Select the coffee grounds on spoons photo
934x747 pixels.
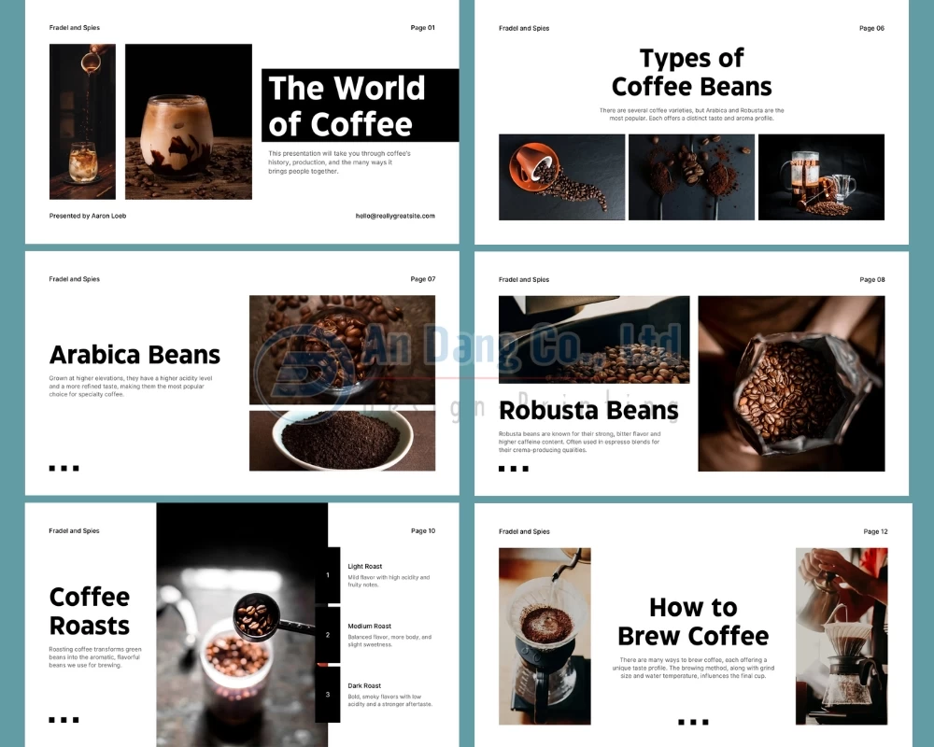691,177
